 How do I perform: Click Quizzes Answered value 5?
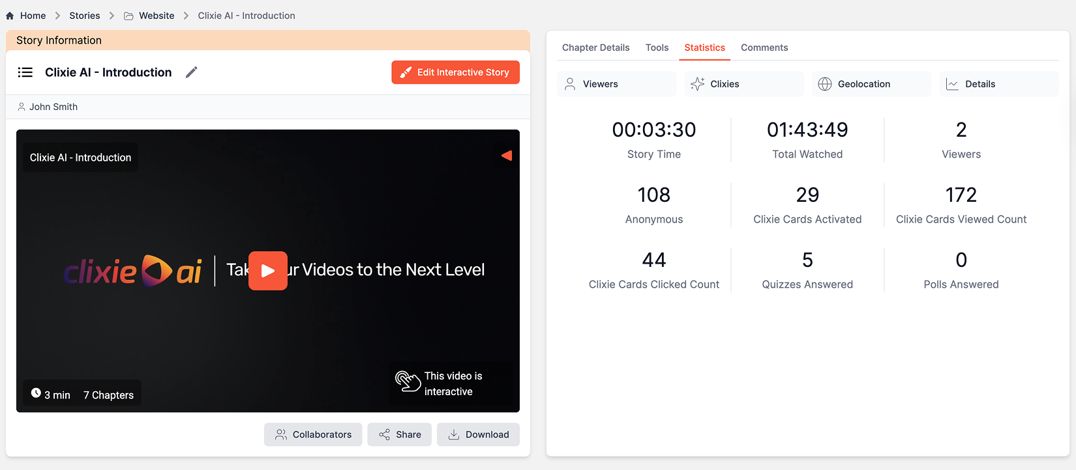pyautogui.click(x=807, y=260)
